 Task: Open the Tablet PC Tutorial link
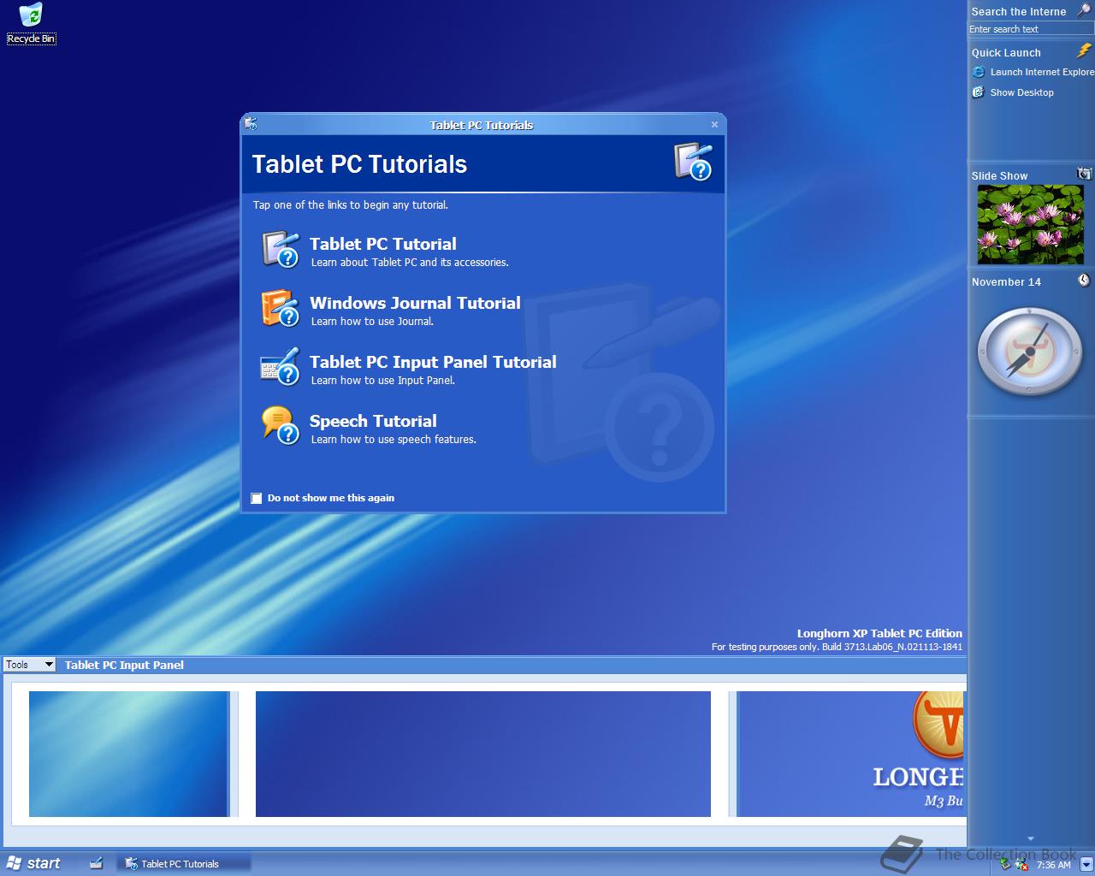382,244
